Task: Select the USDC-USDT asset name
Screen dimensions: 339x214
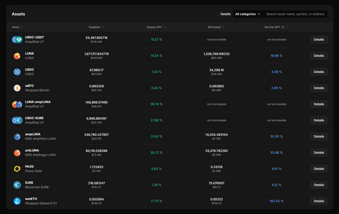Action: (x=34, y=37)
